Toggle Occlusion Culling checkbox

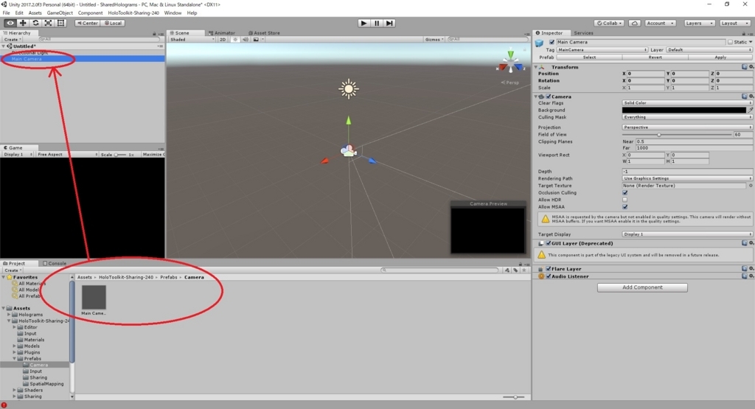(625, 192)
